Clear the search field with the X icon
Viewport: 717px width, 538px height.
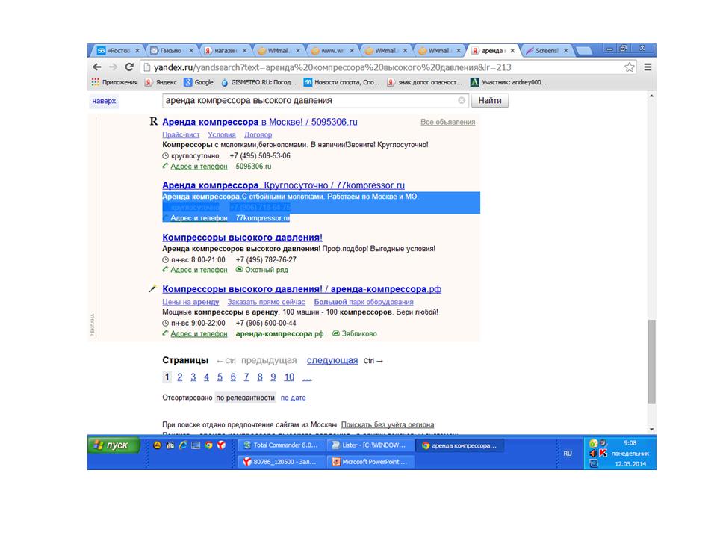[462, 100]
